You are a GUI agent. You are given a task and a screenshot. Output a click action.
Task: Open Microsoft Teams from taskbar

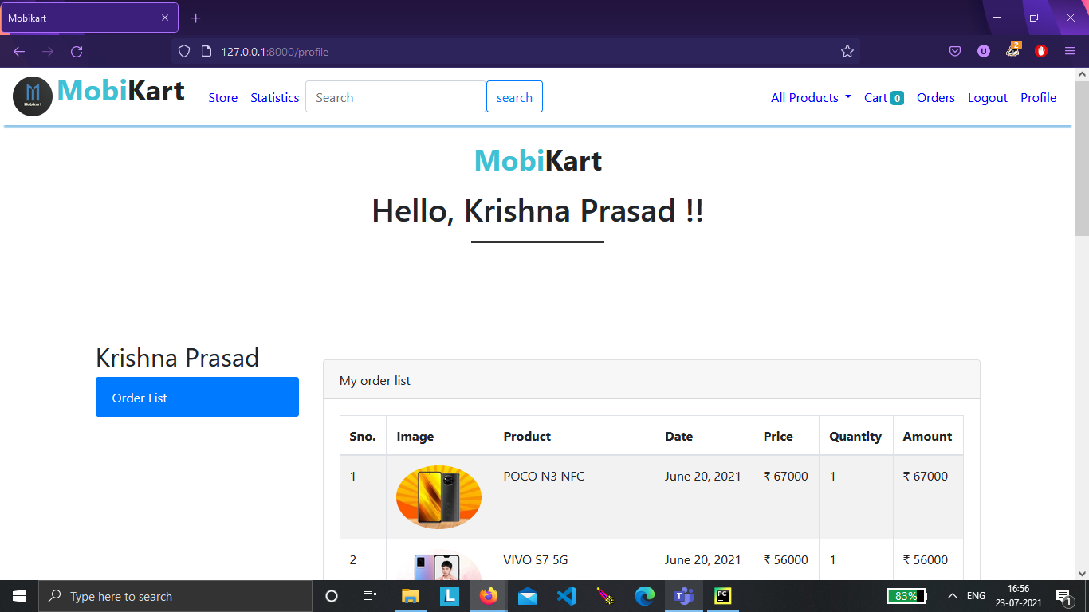[x=684, y=596]
